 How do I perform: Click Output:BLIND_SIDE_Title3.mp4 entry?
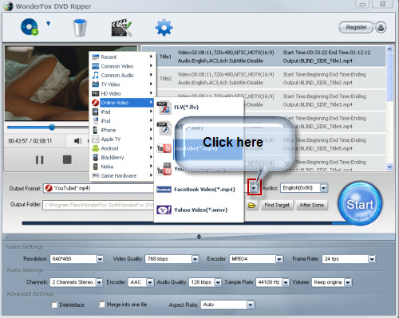click(x=318, y=104)
